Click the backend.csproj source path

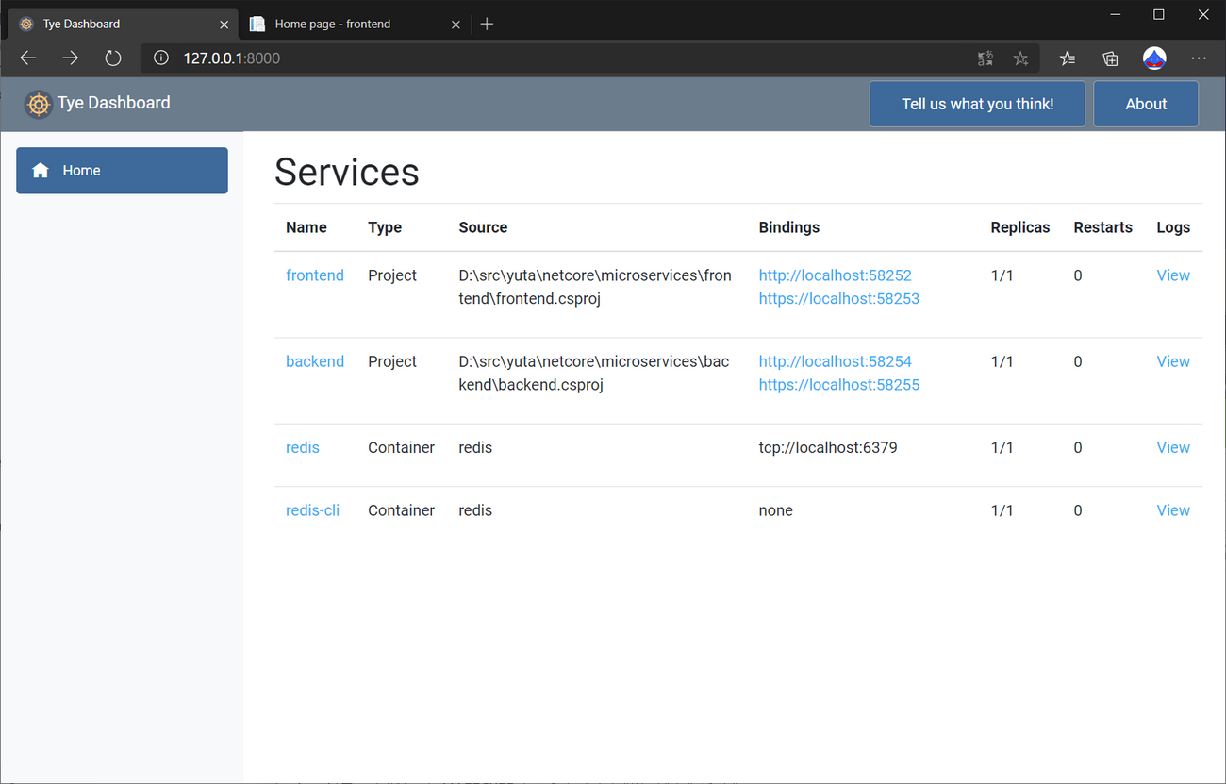(594, 373)
